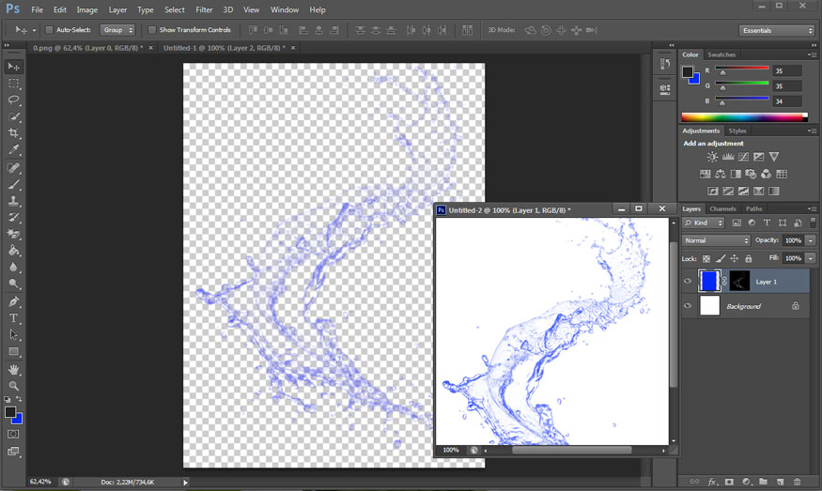Select the Zoom tool in toolbar
Image resolution: width=822 pixels, height=491 pixels.
pos(14,386)
